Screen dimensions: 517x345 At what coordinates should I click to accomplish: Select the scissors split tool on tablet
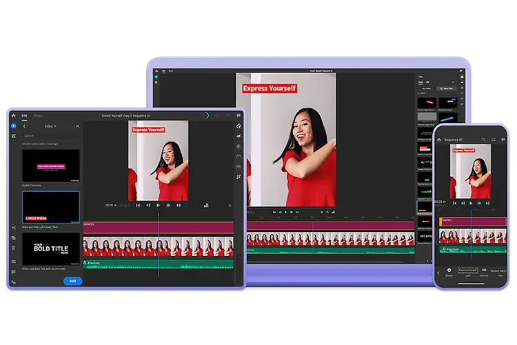(14, 228)
